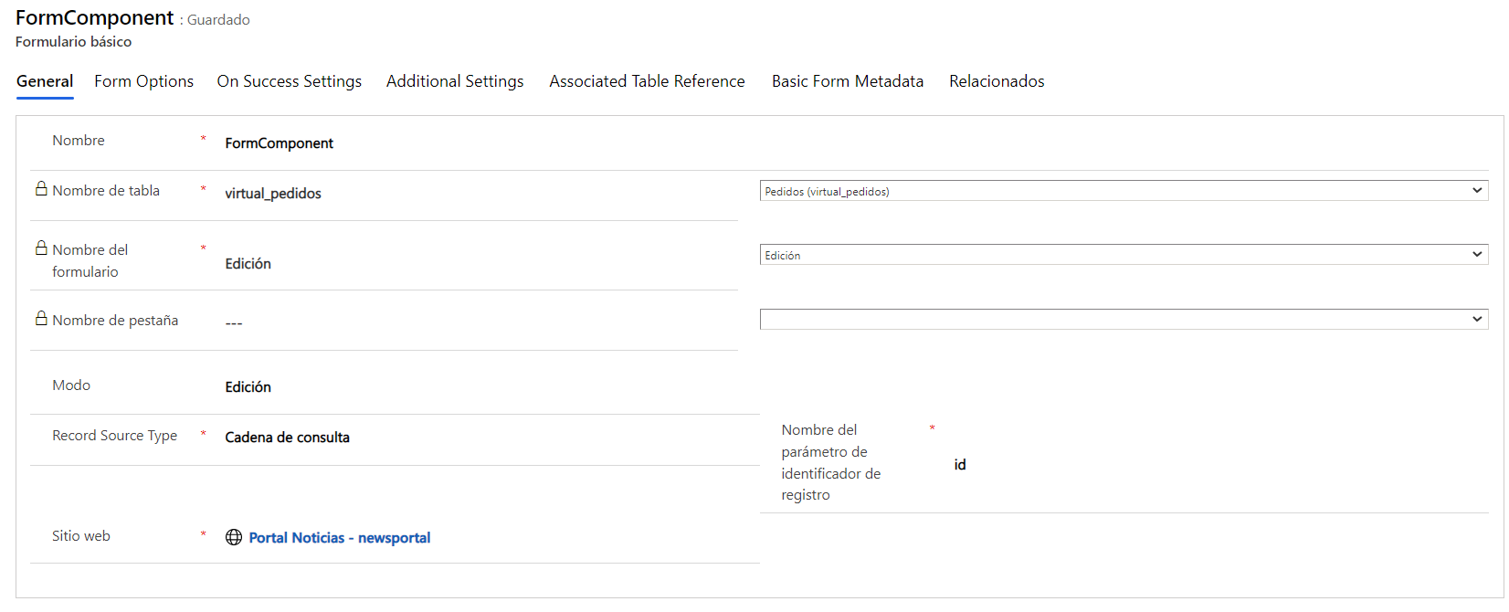Click the Nombre field containing FormComponent
The image size is (1509, 612).
click(x=280, y=143)
